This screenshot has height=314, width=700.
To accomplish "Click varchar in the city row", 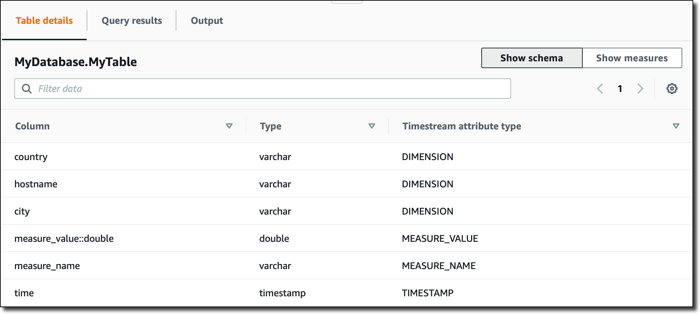I will pyautogui.click(x=275, y=211).
